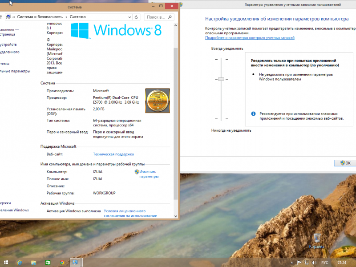Click the search magnifier icon in System window
Image resolution: width=356 pixels, height=267 pixels.
tap(170, 17)
